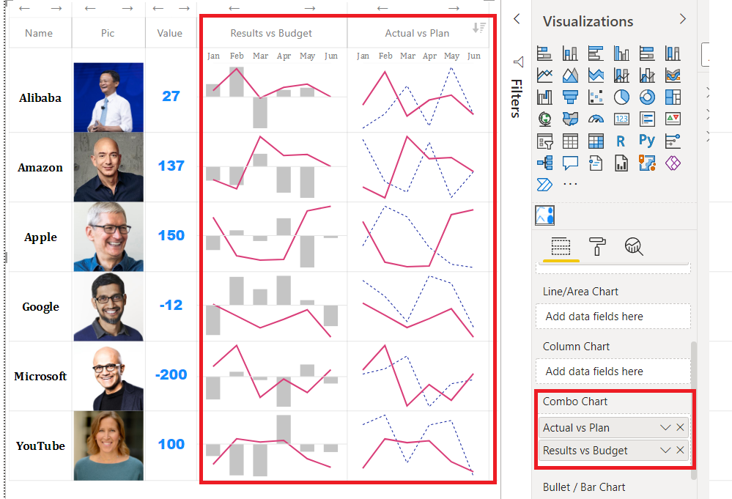The width and height of the screenshot is (732, 499).
Task: Click the Value column header
Action: (170, 33)
